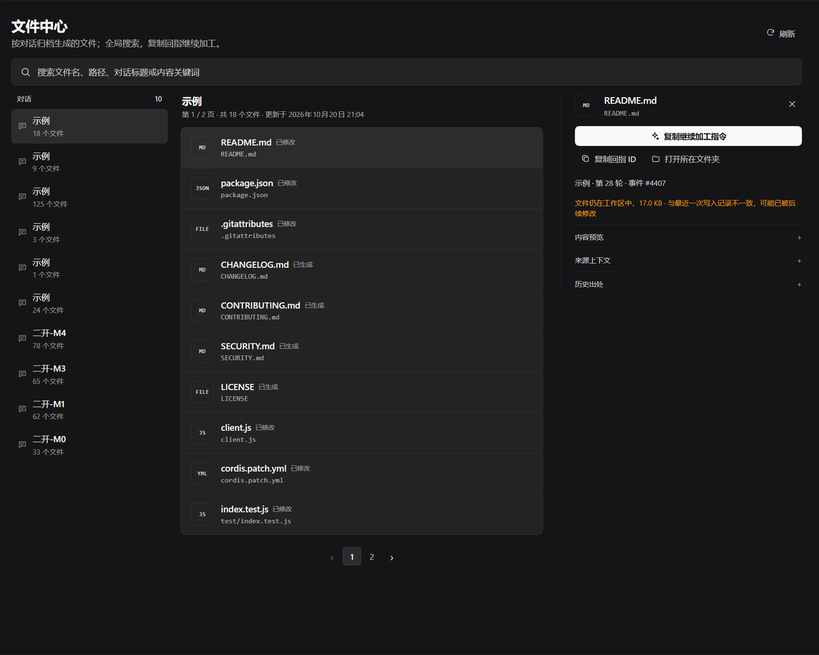Click the 打开所在文件夹 button
Viewport: 819px width, 655px height.
coord(686,159)
